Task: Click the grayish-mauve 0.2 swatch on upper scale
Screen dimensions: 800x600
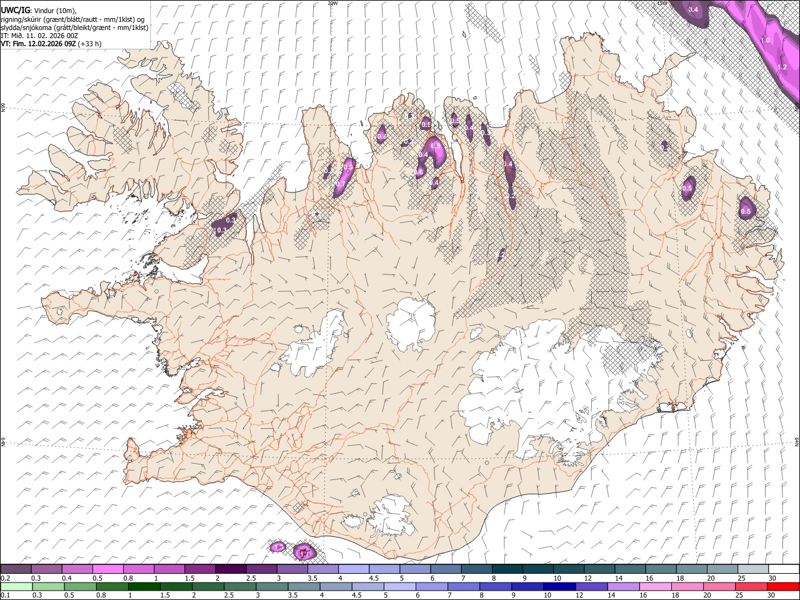Action: point(16,569)
